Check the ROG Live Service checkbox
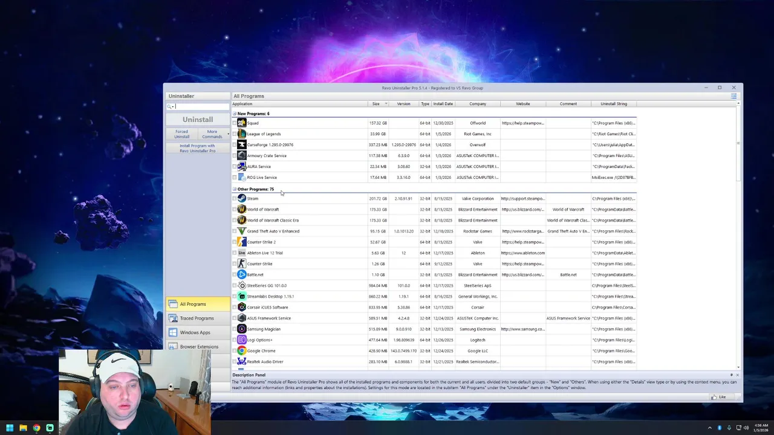This screenshot has height=435, width=774. pyautogui.click(x=235, y=178)
